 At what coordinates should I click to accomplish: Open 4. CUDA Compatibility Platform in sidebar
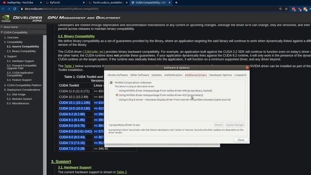pos(23,86)
